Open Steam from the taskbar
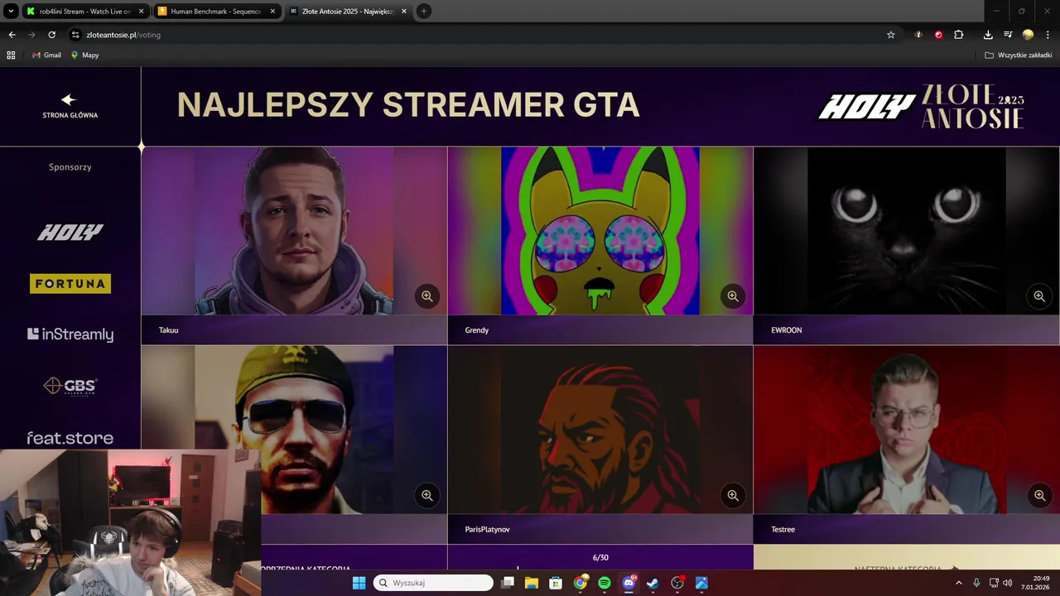 point(653,583)
